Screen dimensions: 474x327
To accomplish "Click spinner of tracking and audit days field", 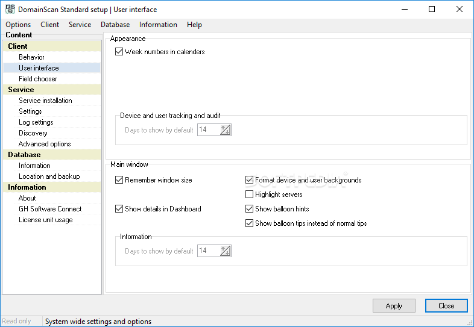I will [225, 130].
